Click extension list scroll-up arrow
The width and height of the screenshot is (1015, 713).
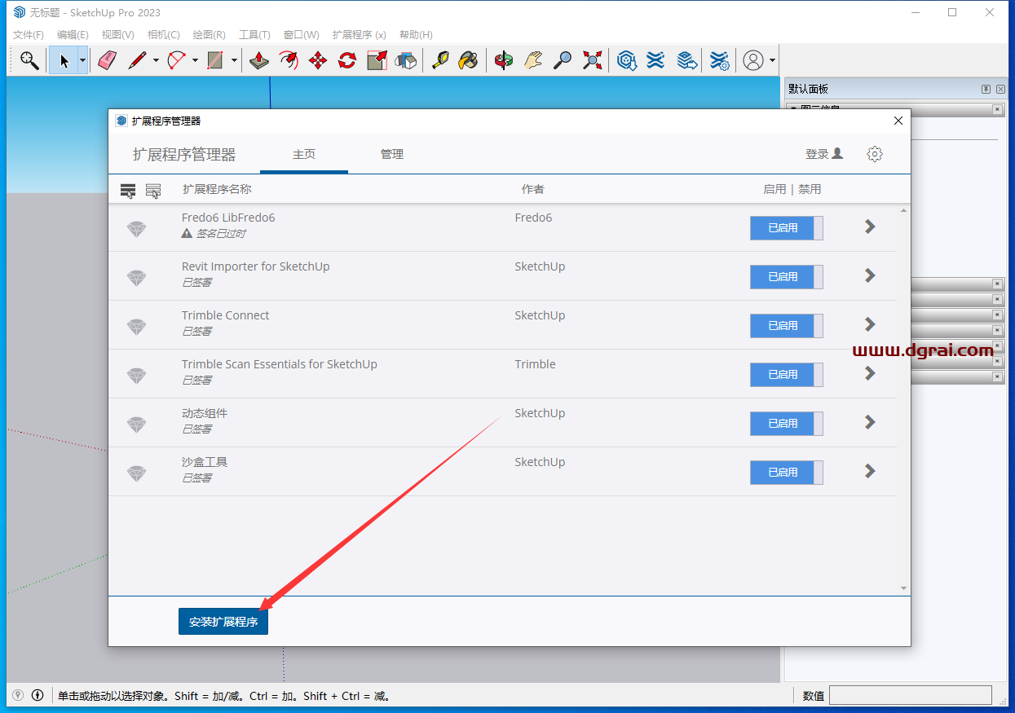click(903, 211)
